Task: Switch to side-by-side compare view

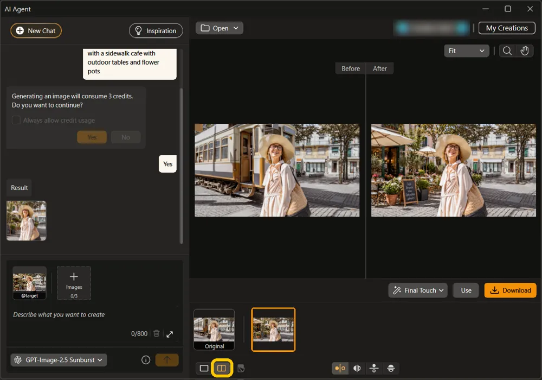Action: click(222, 368)
